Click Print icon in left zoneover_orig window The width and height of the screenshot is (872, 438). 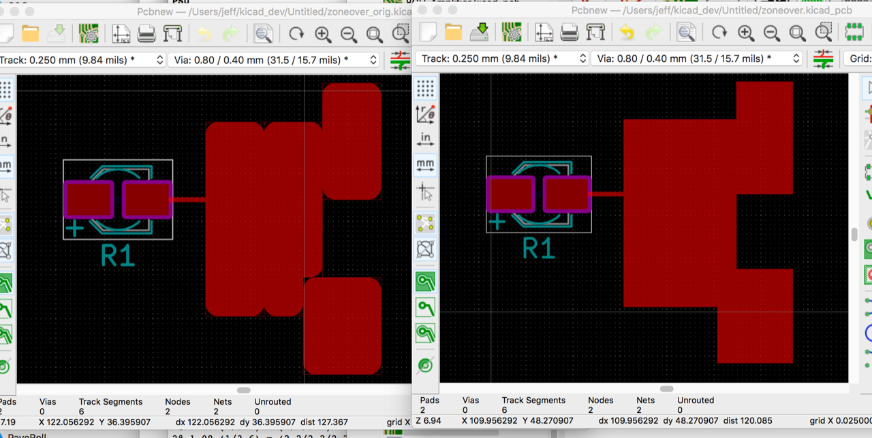coord(146,33)
